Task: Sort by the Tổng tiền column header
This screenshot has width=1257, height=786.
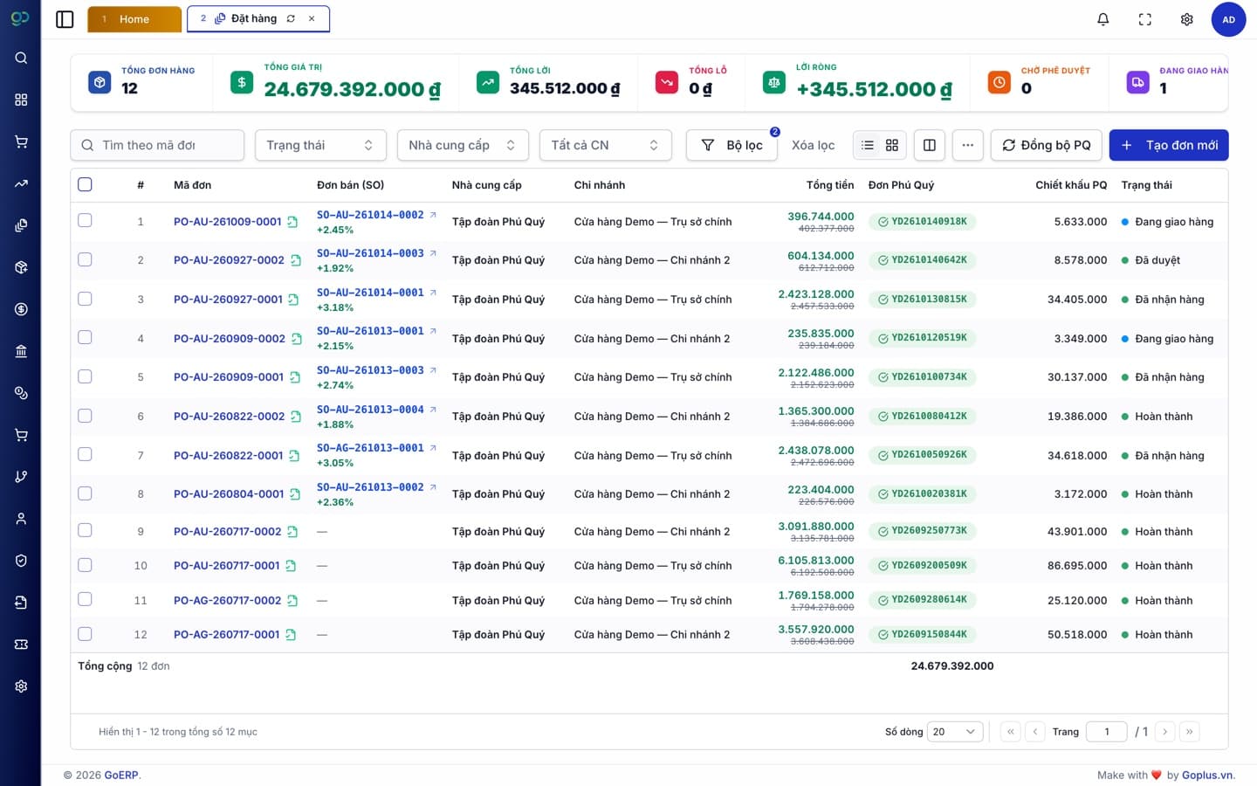Action: point(830,185)
